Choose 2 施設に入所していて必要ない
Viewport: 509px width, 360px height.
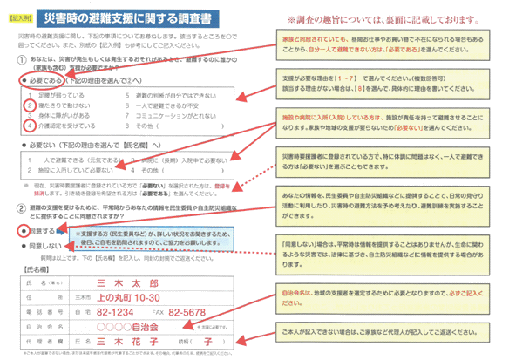coord(70,171)
